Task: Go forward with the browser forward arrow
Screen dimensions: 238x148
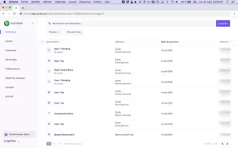Action: (x=9, y=14)
